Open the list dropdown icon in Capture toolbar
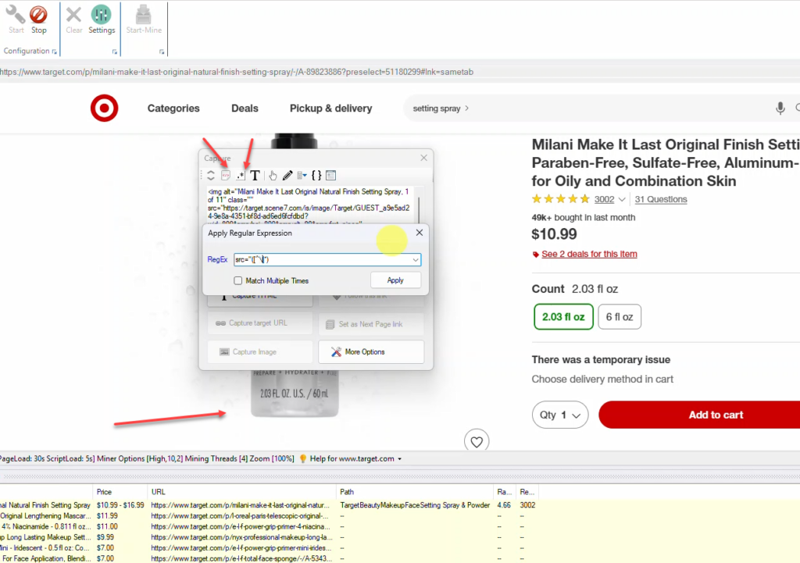This screenshot has width=800, height=563. 302,176
